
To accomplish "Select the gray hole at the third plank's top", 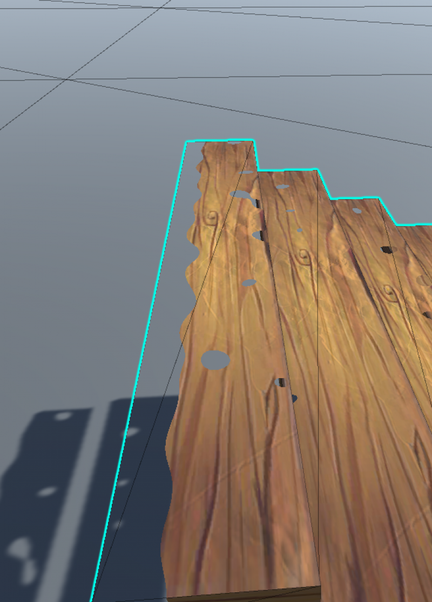I will (x=356, y=210).
